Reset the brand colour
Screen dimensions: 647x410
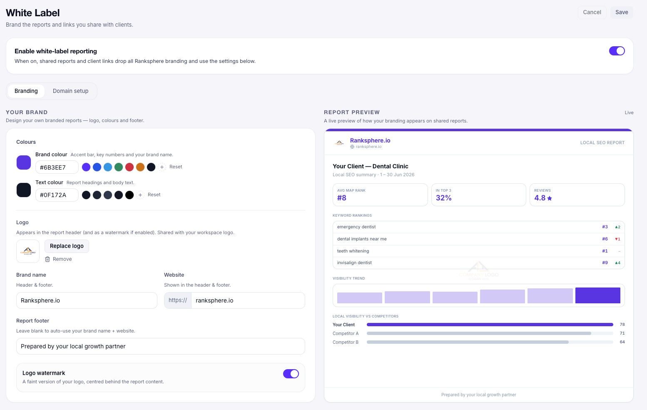[176, 167]
